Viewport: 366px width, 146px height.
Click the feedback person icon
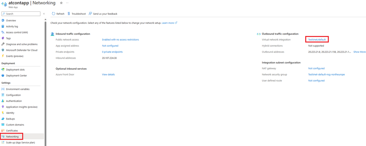coord(90,14)
